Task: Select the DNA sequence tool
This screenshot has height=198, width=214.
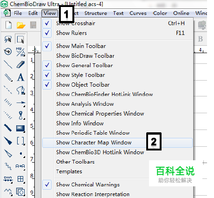Action: [8, 179]
